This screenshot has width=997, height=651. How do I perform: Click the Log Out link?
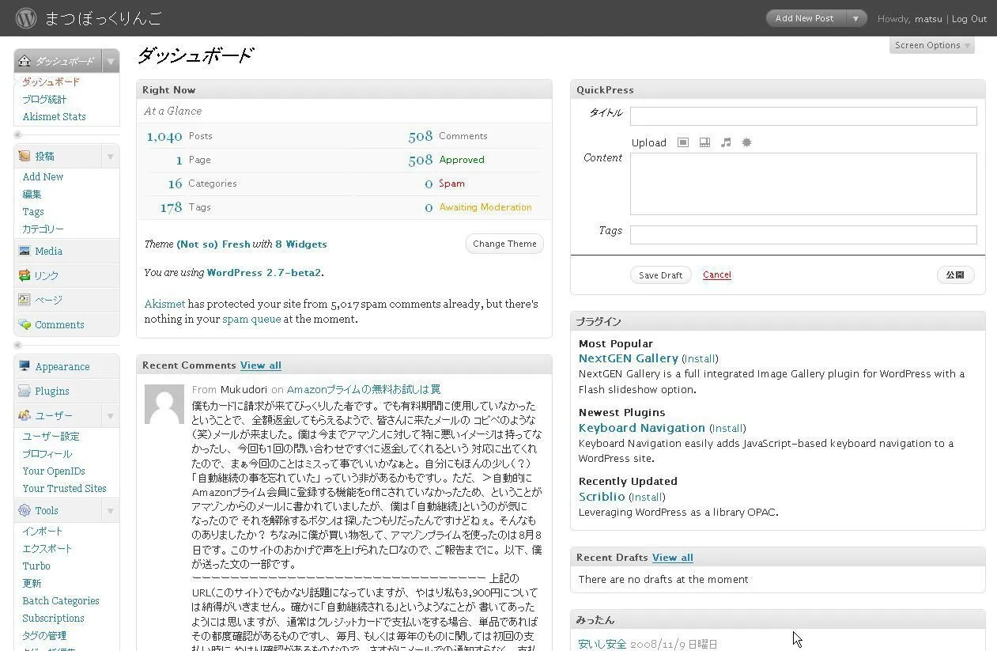point(969,19)
